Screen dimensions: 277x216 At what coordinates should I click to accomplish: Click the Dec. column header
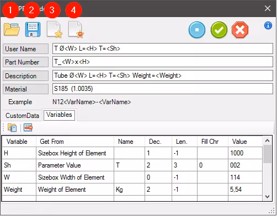158,142
